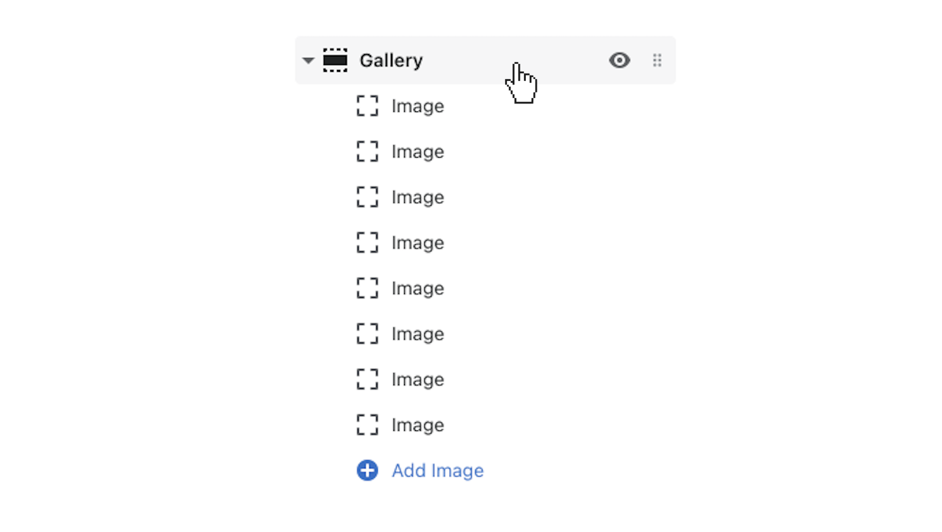Select the fifth Image placeholder icon

point(367,288)
